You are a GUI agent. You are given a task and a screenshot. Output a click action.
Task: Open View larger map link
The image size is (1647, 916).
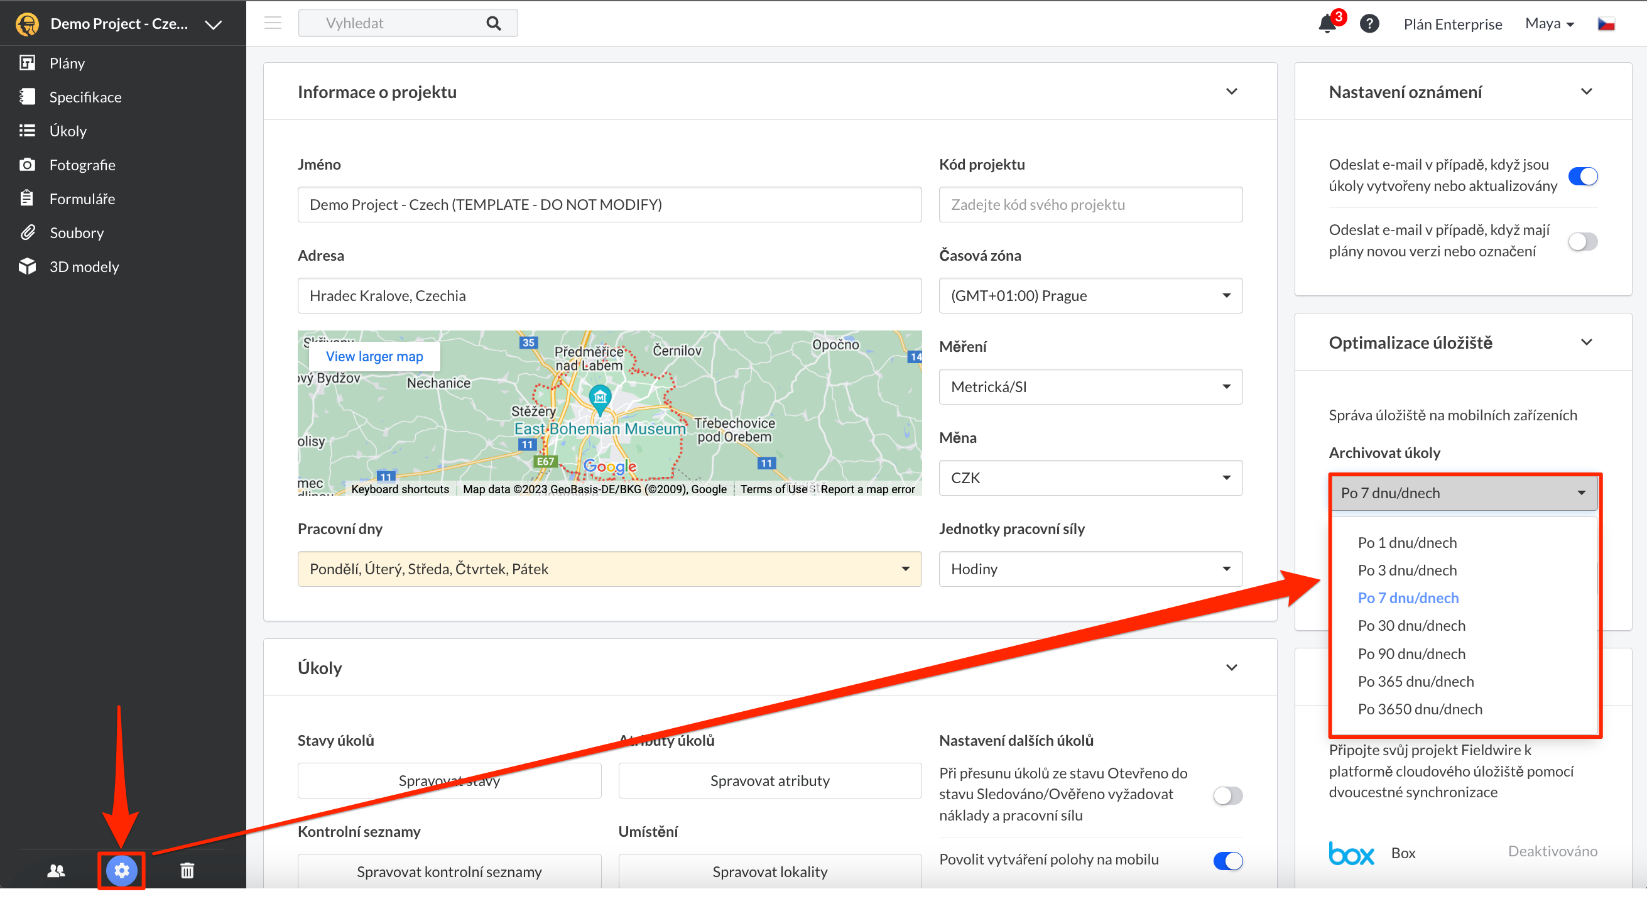374,356
